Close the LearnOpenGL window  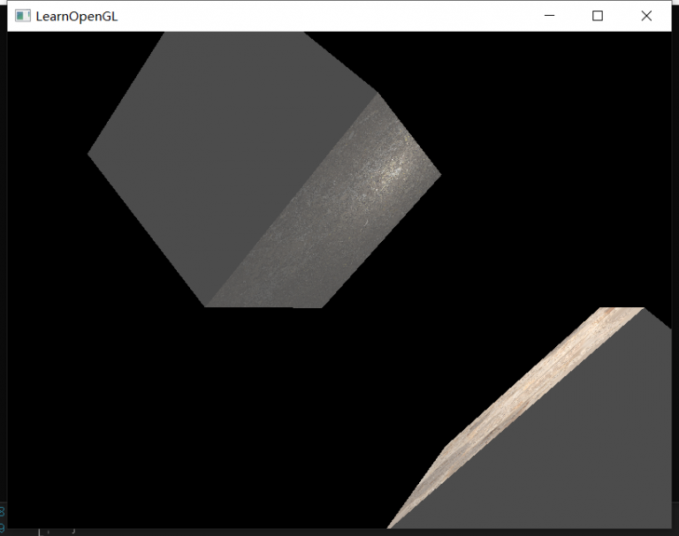pos(646,16)
